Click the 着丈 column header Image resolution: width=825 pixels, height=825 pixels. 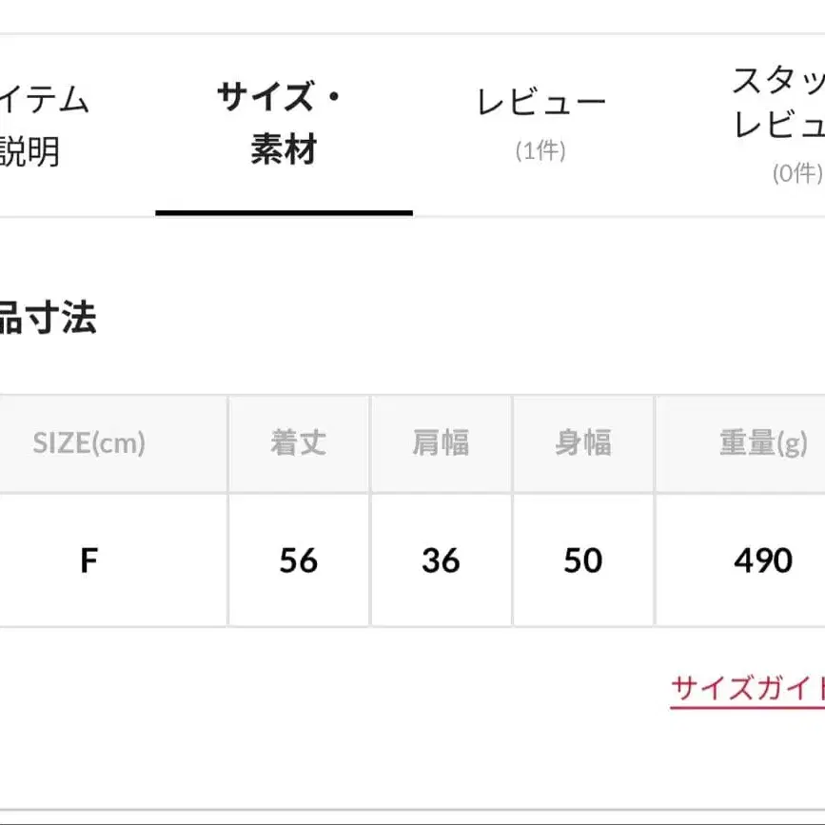click(298, 443)
